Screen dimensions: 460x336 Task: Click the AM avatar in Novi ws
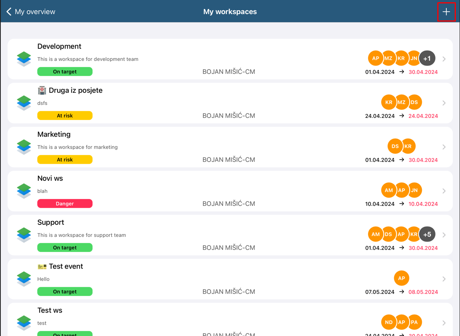[x=389, y=190]
